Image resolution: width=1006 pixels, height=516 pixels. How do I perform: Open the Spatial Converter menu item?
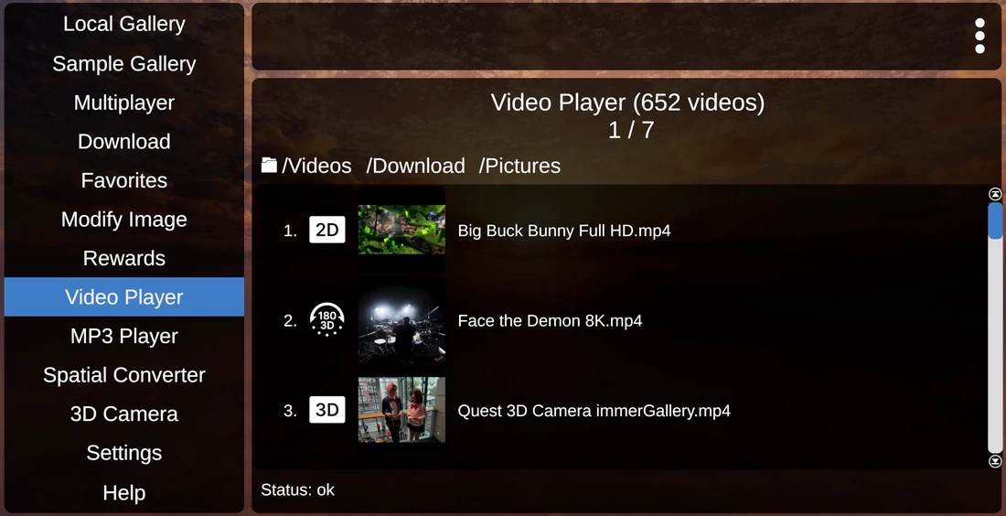123,375
